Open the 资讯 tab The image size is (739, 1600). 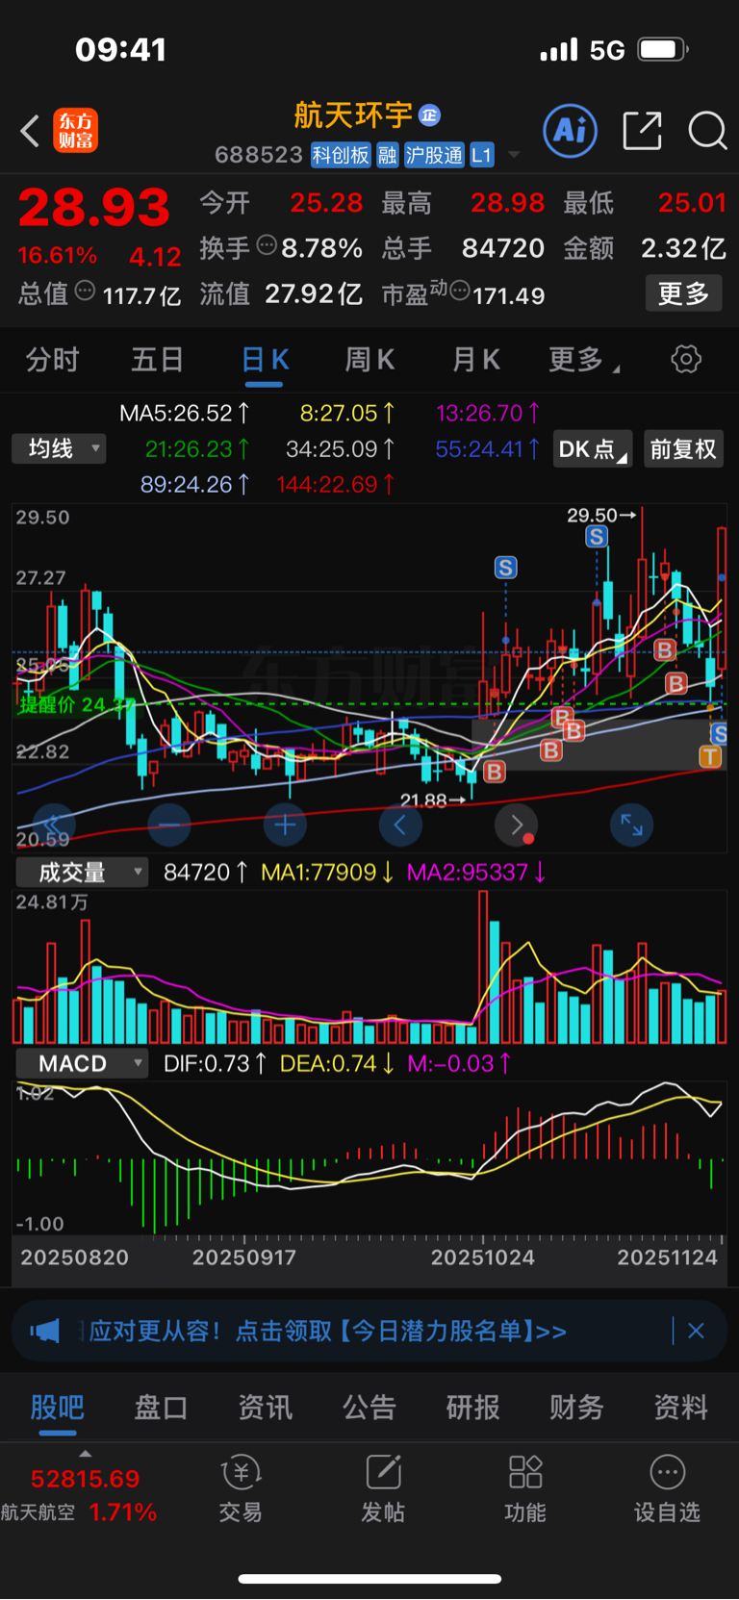click(266, 1408)
